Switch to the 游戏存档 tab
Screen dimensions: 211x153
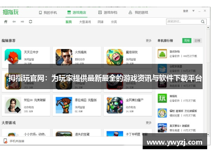pos(108,13)
